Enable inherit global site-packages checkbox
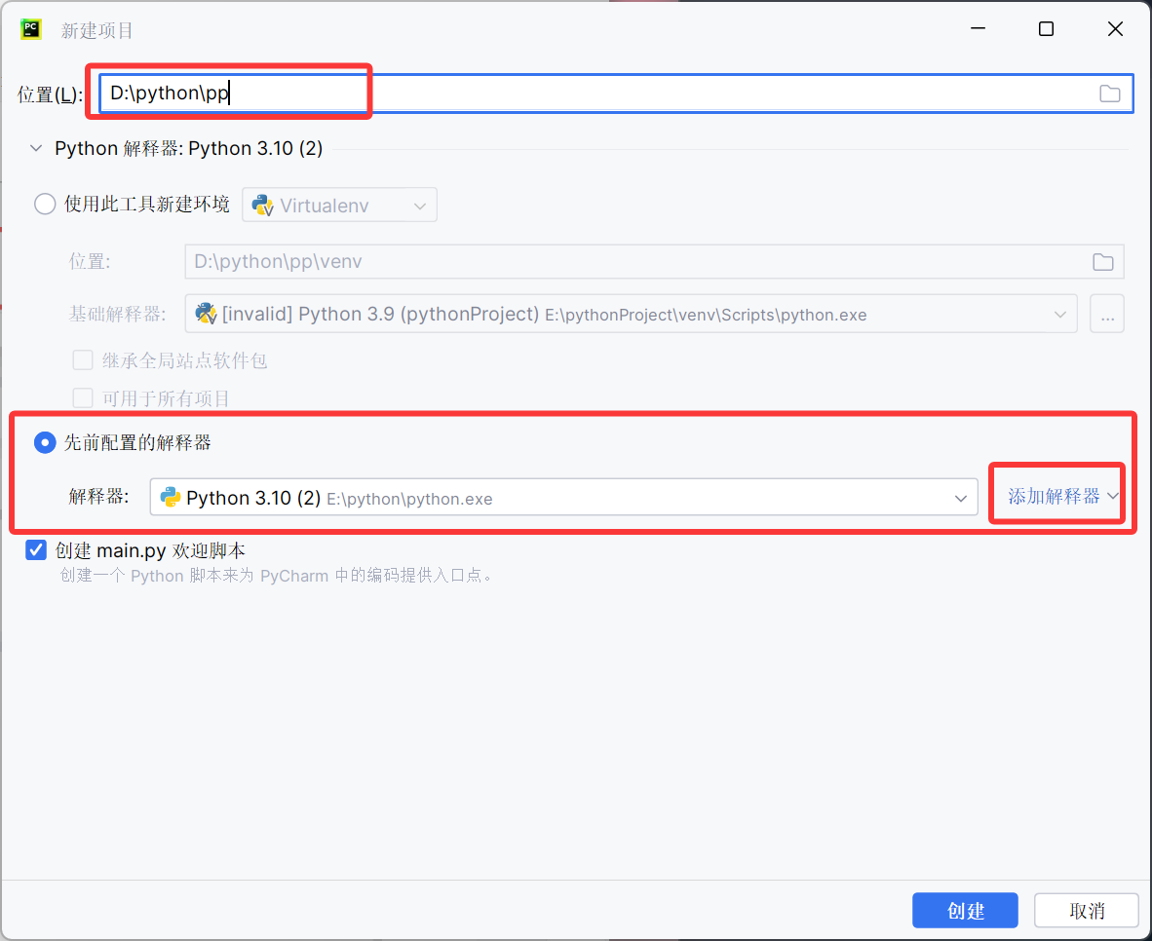 [x=83, y=360]
